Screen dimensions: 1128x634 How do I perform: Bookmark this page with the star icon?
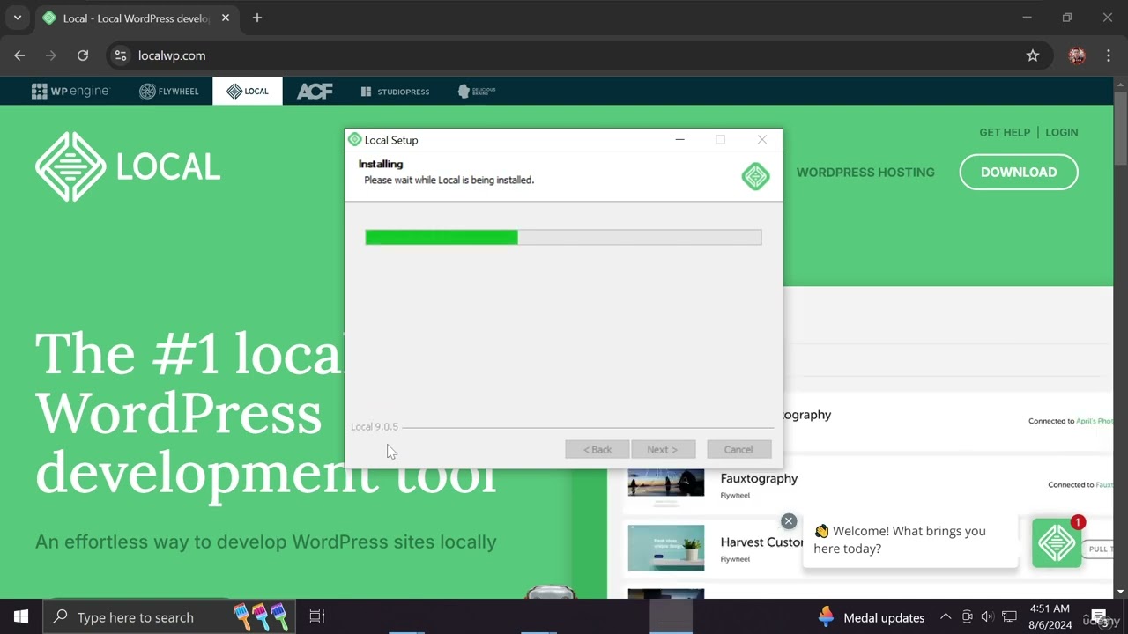(x=1033, y=55)
